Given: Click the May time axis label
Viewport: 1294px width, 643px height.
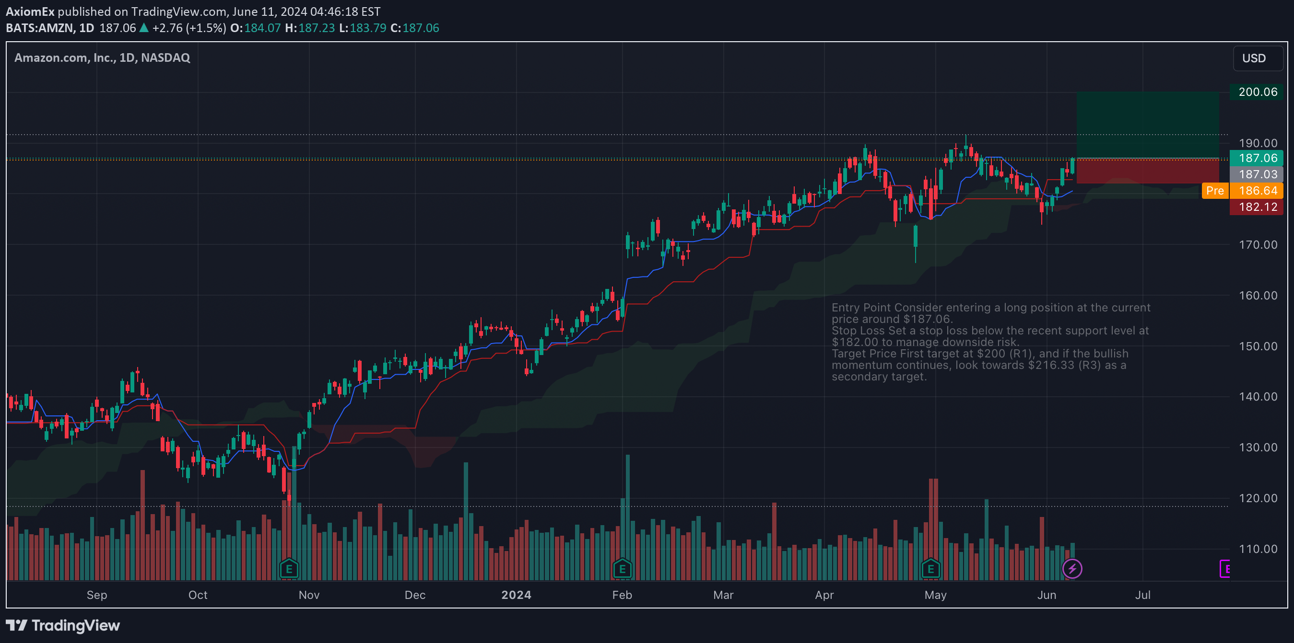Looking at the screenshot, I should [x=935, y=595].
